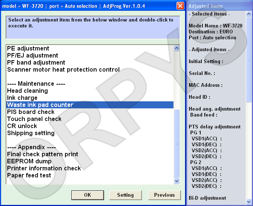Viewport: 253px width, 206px height.
Task: Click the instruction text box
Action: point(93,27)
